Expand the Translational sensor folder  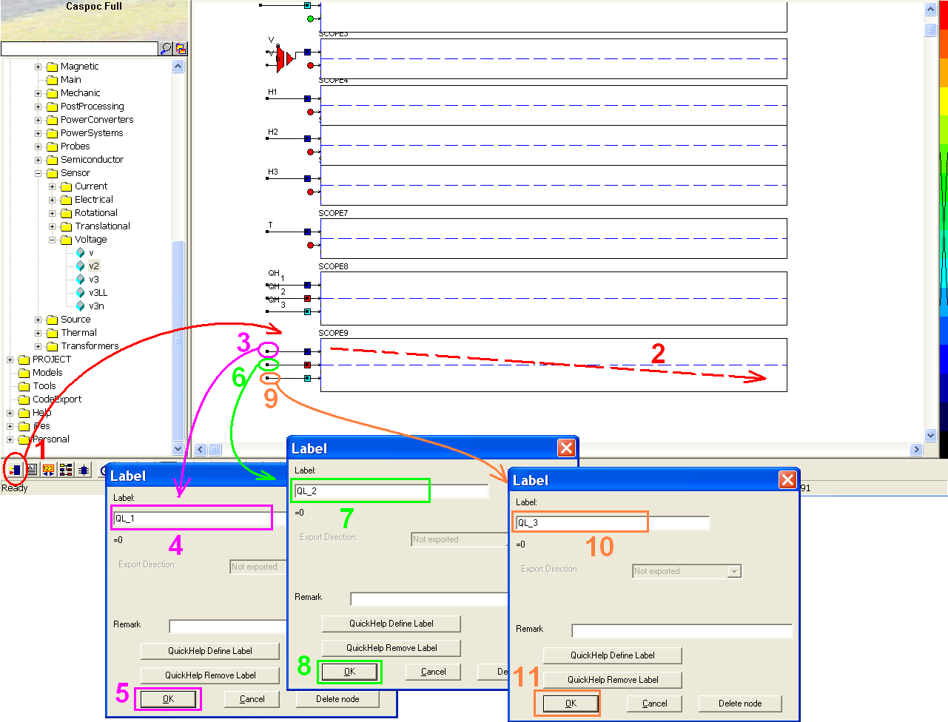coord(53,226)
